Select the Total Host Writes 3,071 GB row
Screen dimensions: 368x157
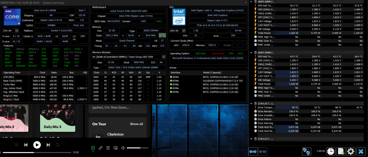308,127
